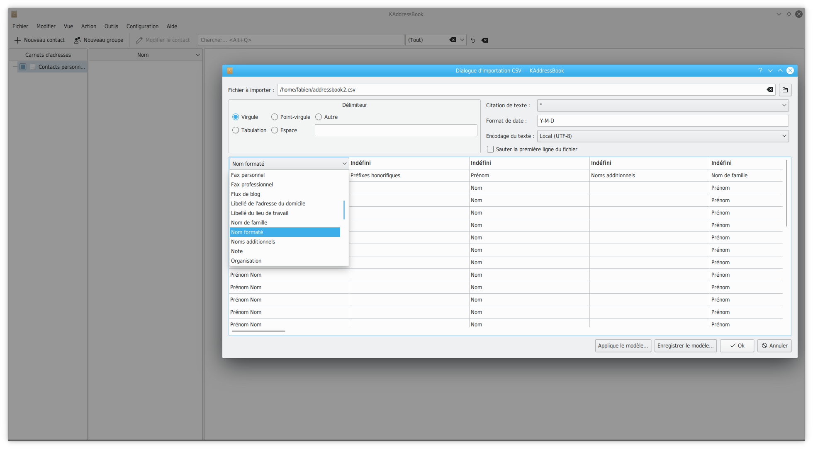The height and width of the screenshot is (449, 813).
Task: Focus the custom delimiter text field
Action: point(396,130)
